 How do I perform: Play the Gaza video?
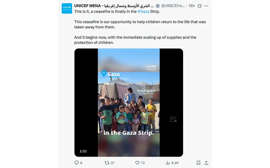click(x=129, y=103)
